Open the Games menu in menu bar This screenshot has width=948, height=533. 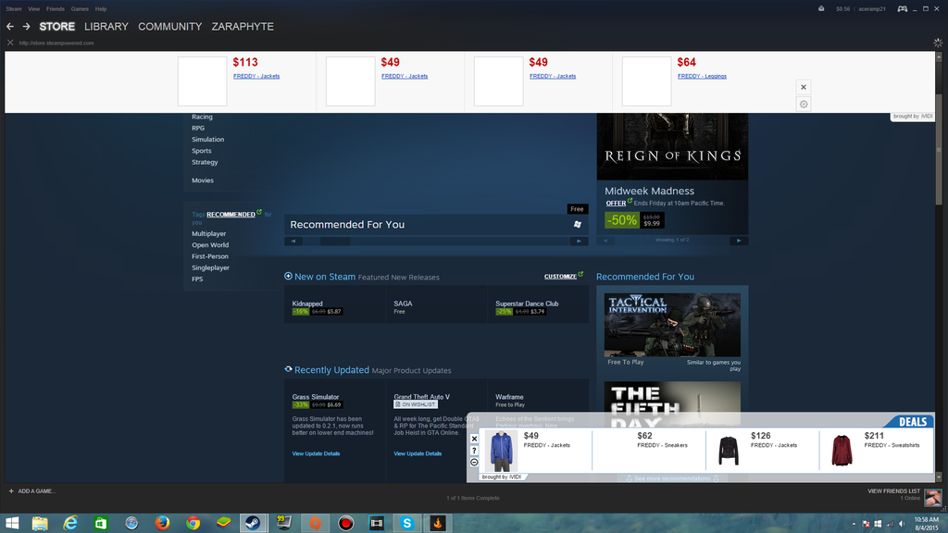[80, 8]
